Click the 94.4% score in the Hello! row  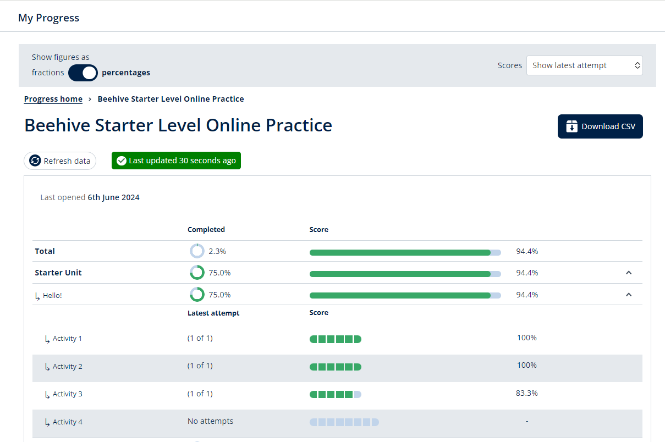(527, 295)
